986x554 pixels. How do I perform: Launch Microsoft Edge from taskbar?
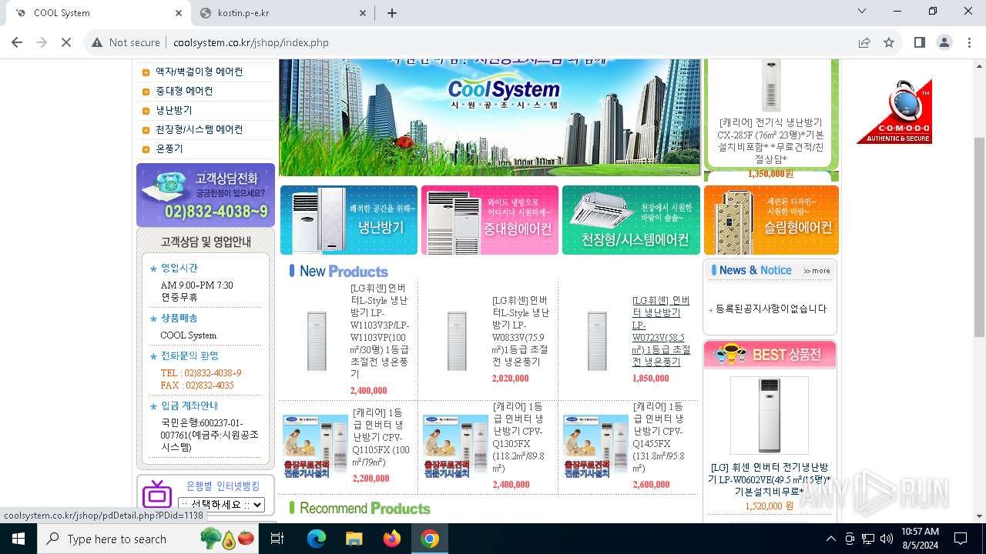(317, 539)
